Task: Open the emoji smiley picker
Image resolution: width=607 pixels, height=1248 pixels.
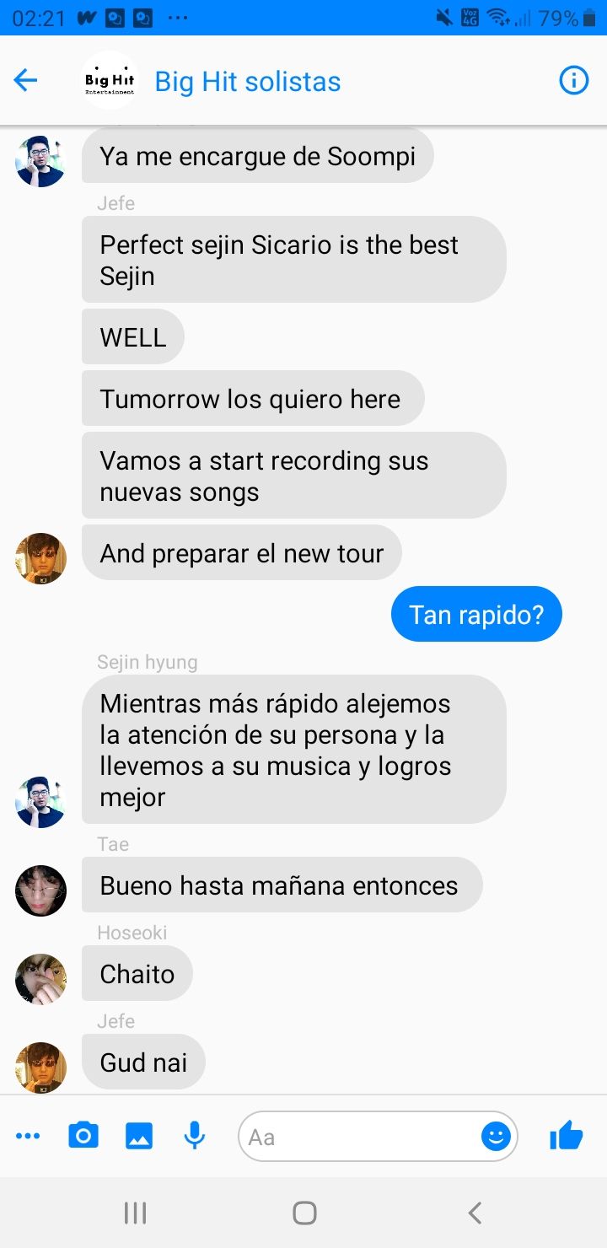Action: tap(496, 1137)
